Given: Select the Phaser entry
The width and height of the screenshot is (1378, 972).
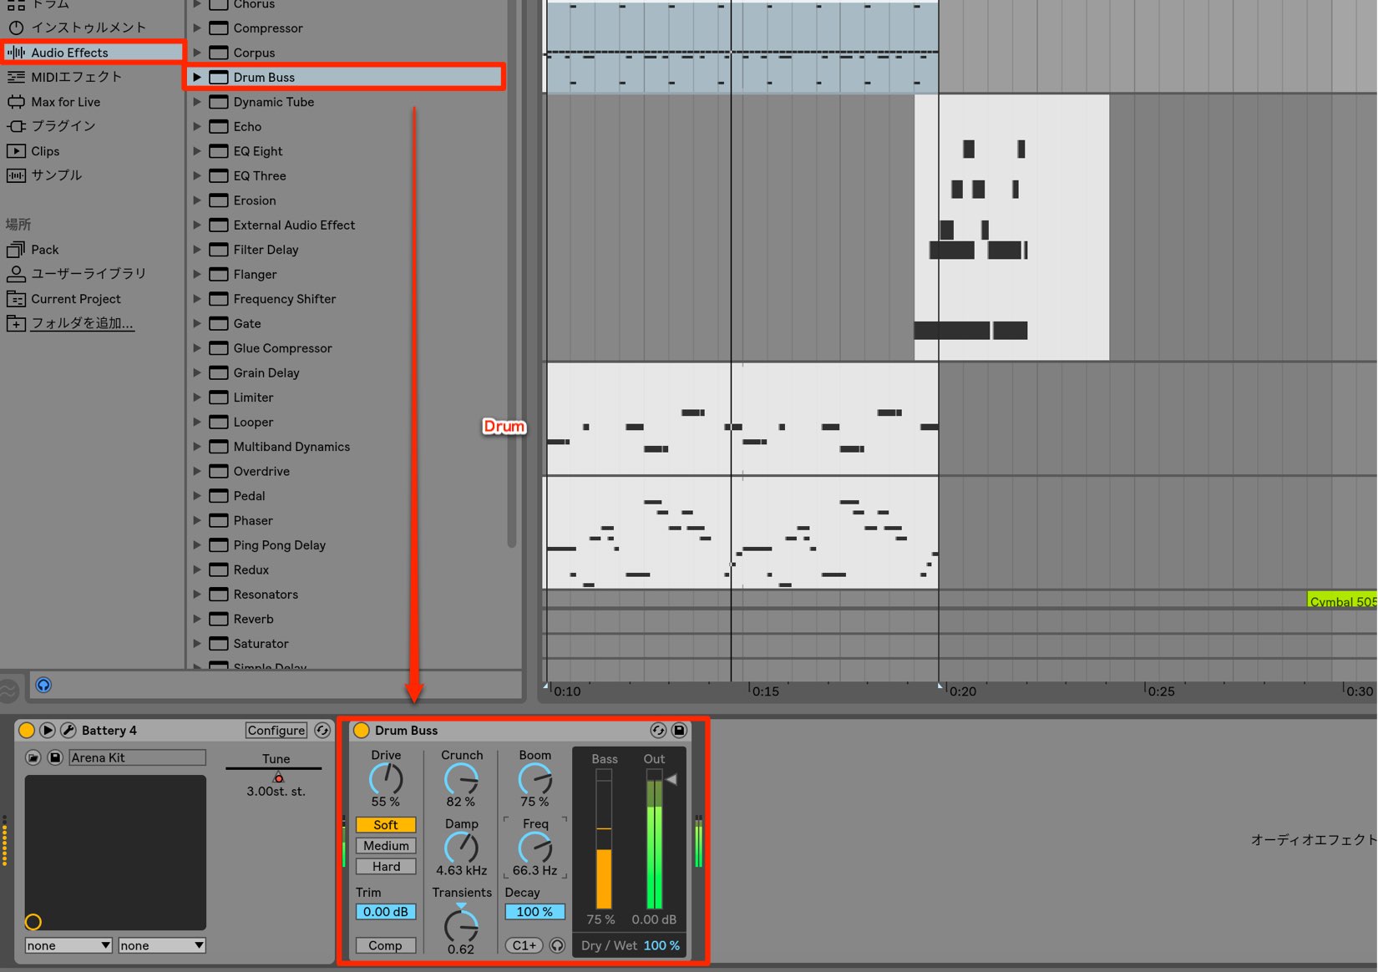Looking at the screenshot, I should (x=345, y=520).
